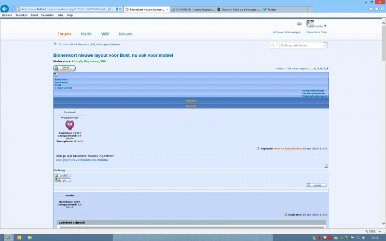This screenshot has height=241, width=386.
Task: Open the address bar dropdown arrow
Action: [113, 9]
